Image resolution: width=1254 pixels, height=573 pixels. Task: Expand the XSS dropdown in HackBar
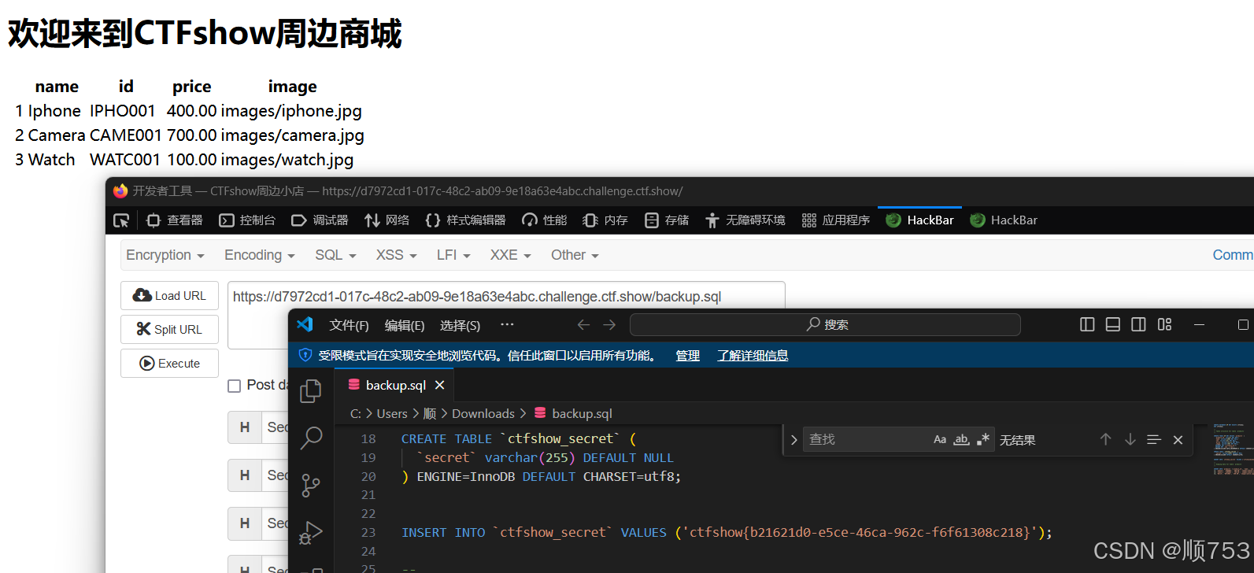click(397, 255)
